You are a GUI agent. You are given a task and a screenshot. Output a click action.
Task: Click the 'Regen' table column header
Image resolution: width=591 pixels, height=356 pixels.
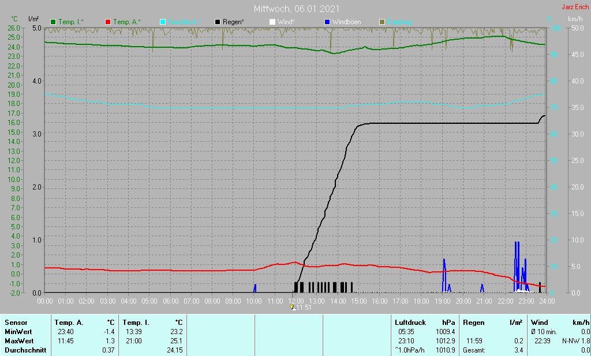pyautogui.click(x=473, y=323)
